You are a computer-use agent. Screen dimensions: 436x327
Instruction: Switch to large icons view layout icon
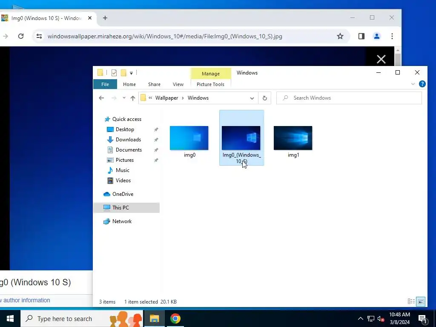click(421, 301)
